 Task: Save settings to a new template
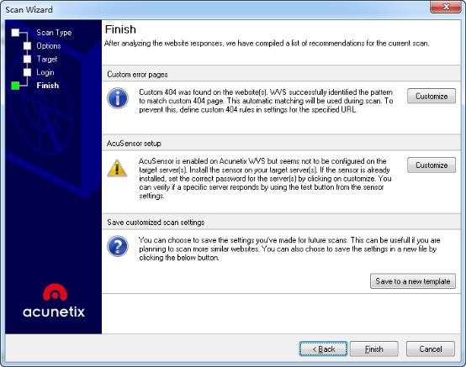(413, 281)
